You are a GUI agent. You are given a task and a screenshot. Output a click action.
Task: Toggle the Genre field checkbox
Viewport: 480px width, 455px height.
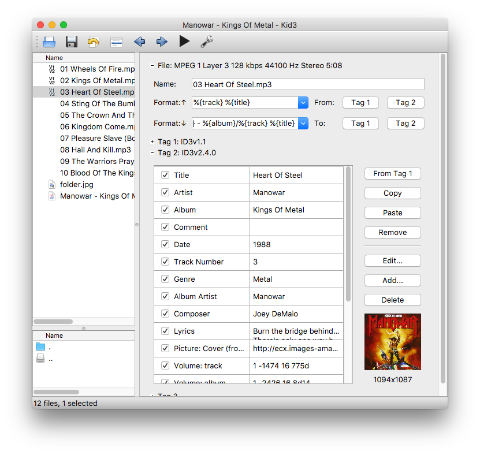(x=165, y=279)
